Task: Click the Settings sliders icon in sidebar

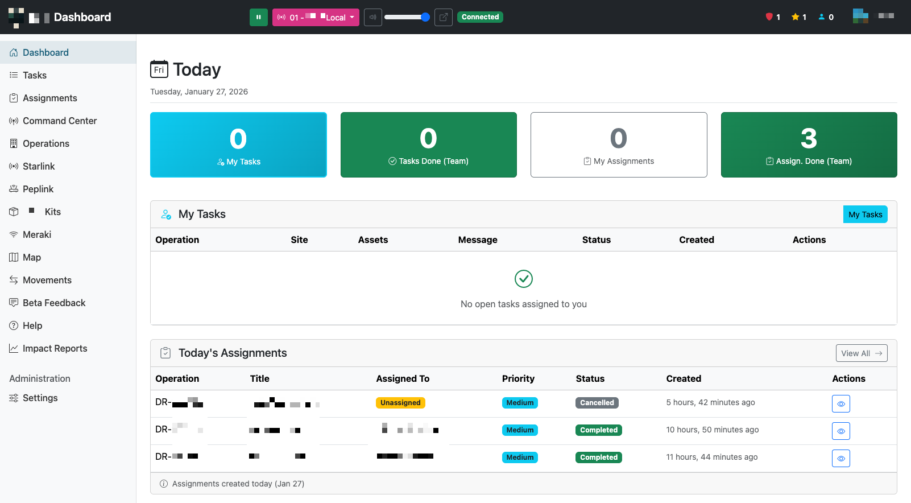Action: click(14, 398)
